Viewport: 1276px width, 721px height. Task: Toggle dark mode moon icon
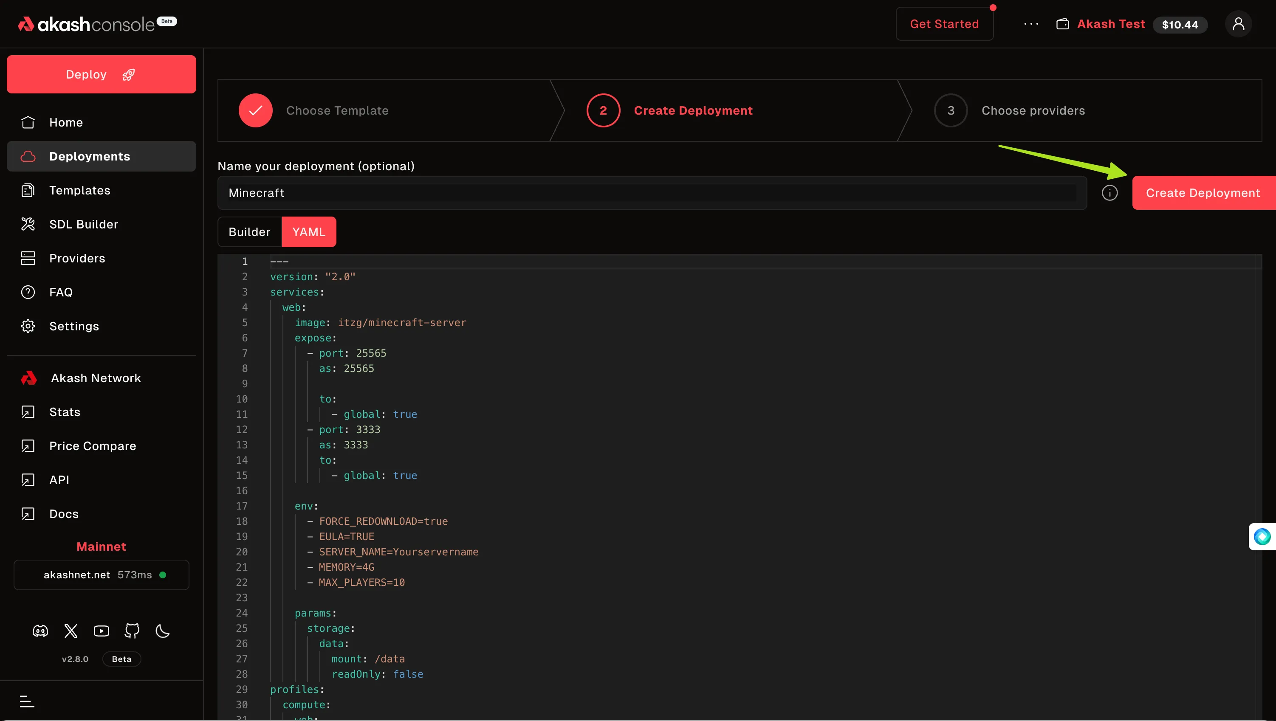point(162,631)
